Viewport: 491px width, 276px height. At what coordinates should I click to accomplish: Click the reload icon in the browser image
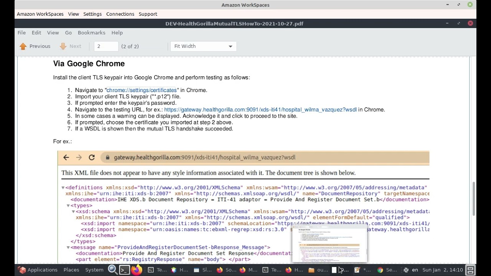click(x=92, y=158)
